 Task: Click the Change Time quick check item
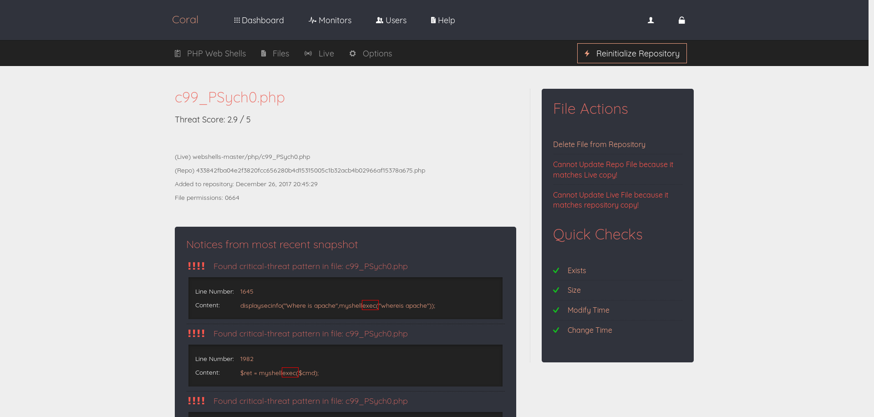(589, 330)
